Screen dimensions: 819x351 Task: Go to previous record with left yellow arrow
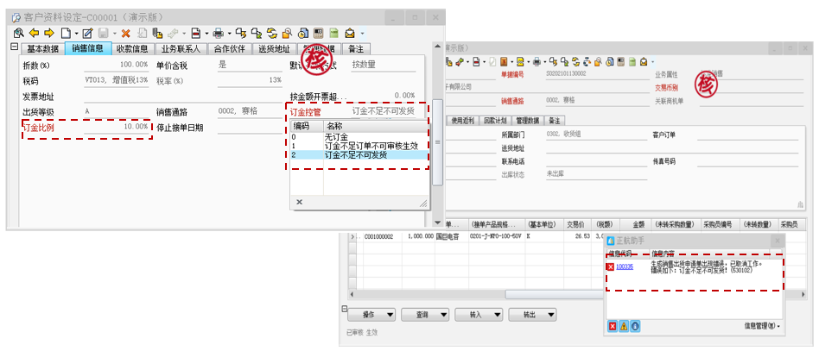34,34
